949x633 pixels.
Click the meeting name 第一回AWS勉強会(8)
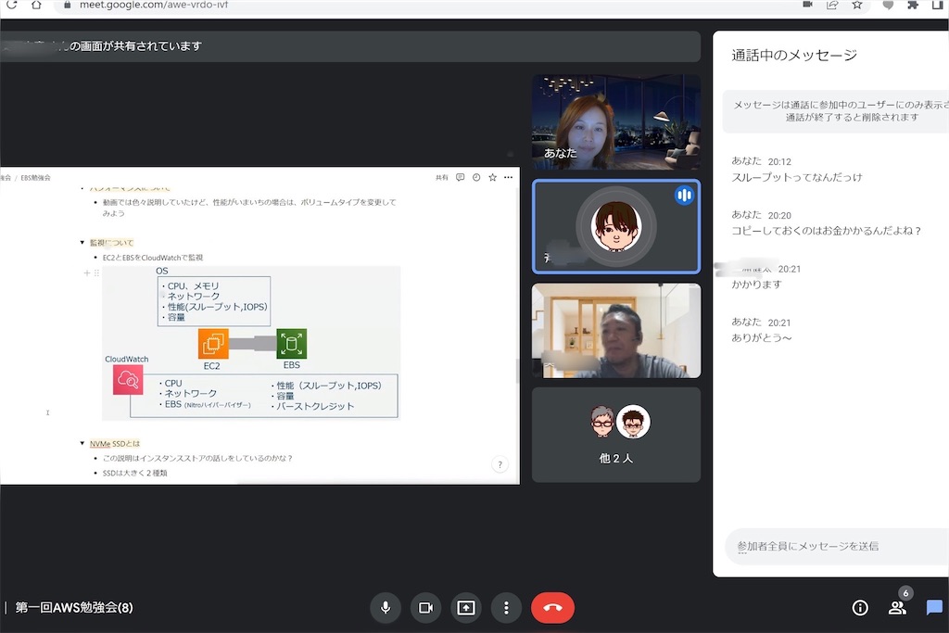tap(74, 608)
